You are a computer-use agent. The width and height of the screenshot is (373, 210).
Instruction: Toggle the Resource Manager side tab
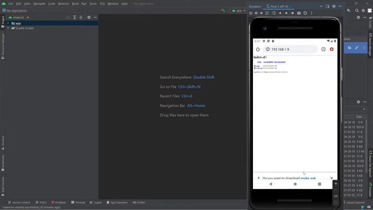point(3,46)
